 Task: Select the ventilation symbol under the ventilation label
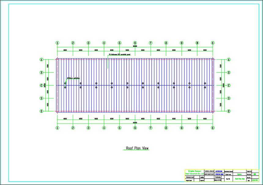pos(65,83)
